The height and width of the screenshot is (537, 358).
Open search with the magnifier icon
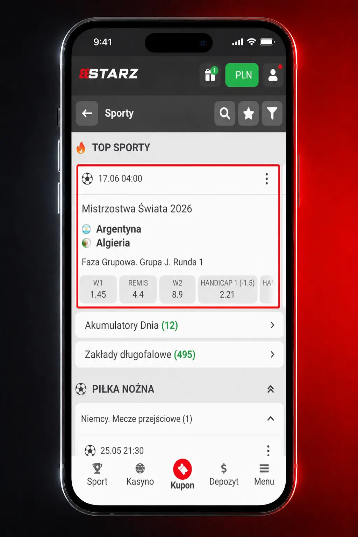point(225,113)
